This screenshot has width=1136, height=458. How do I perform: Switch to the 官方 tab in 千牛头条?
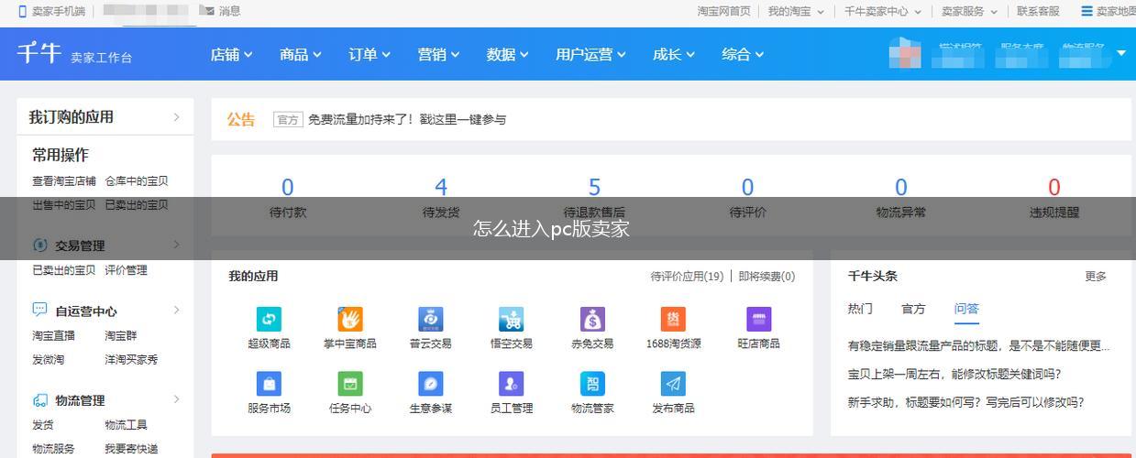coord(913,309)
